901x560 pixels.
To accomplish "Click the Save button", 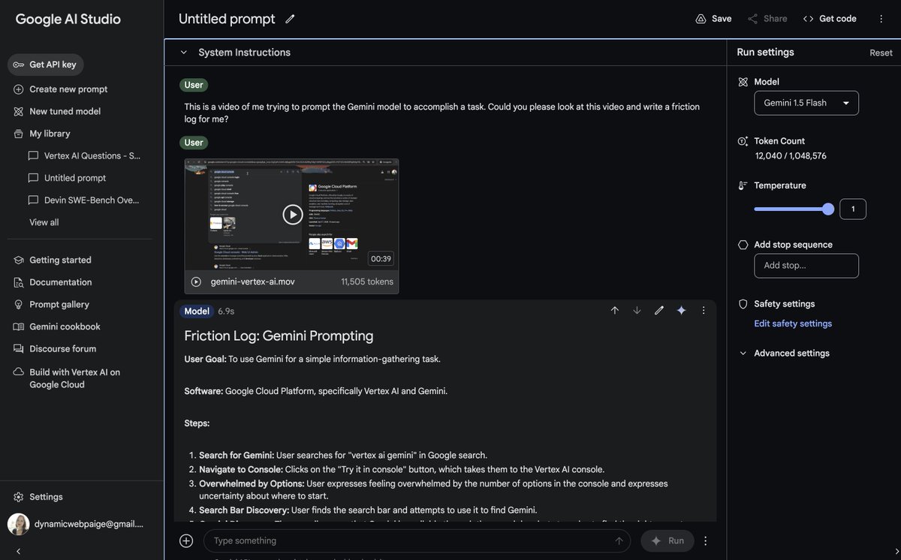I will tap(713, 19).
